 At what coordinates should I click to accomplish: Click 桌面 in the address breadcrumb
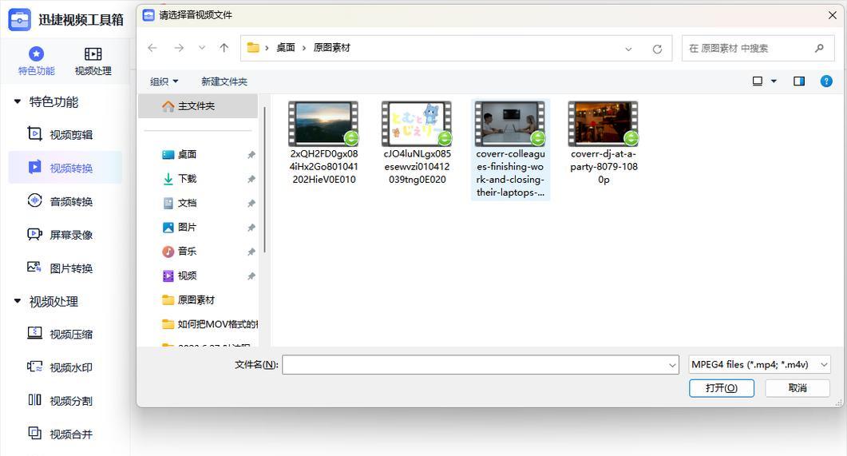[286, 48]
